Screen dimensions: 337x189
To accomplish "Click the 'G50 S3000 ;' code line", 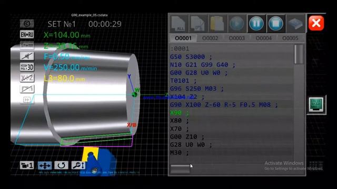I will click(x=191, y=57).
